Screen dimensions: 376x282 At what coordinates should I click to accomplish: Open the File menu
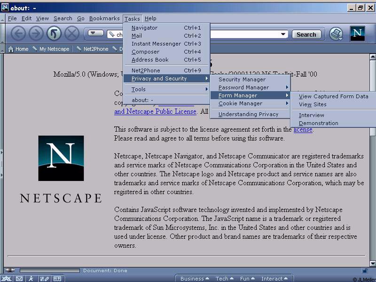(12, 18)
